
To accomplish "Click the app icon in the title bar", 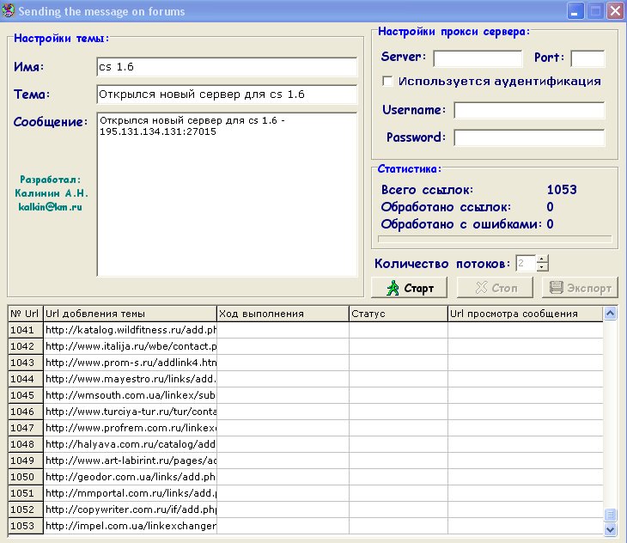I will tap(8, 10).
